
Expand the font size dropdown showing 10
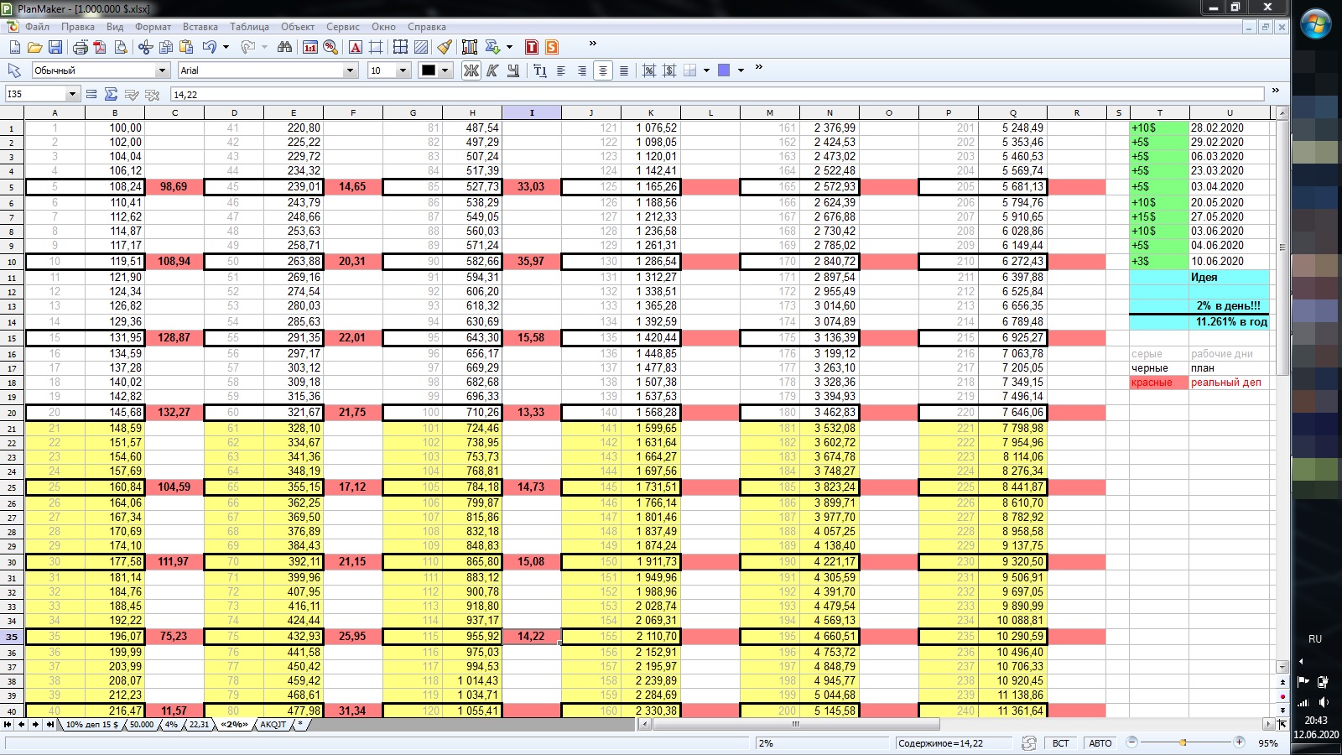point(403,70)
